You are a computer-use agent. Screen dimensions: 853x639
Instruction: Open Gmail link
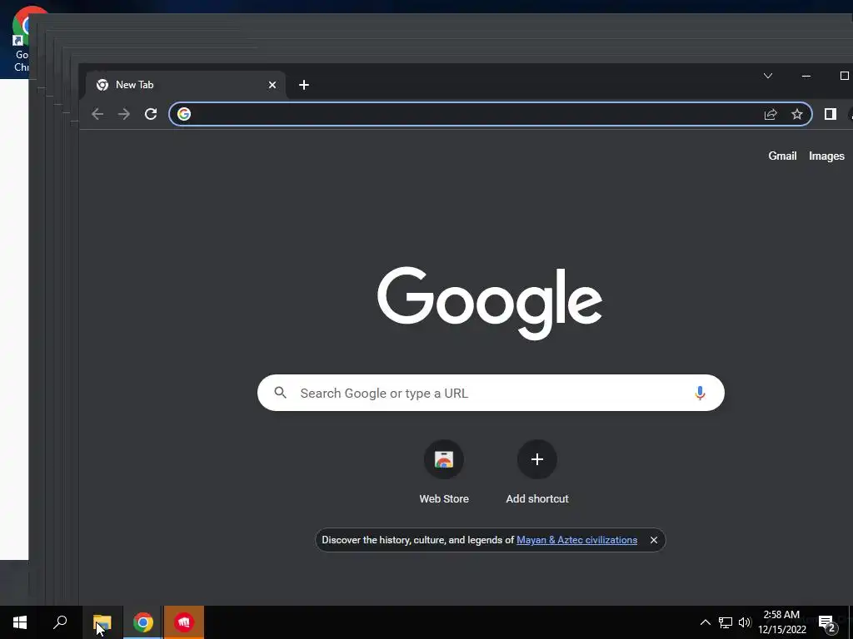pyautogui.click(x=782, y=156)
